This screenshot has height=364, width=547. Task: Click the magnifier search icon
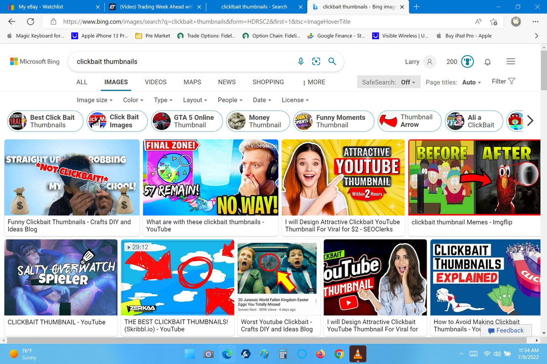pos(332,61)
